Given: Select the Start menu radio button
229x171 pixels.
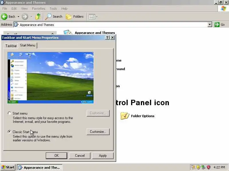Looking at the screenshot, I should [9, 113].
